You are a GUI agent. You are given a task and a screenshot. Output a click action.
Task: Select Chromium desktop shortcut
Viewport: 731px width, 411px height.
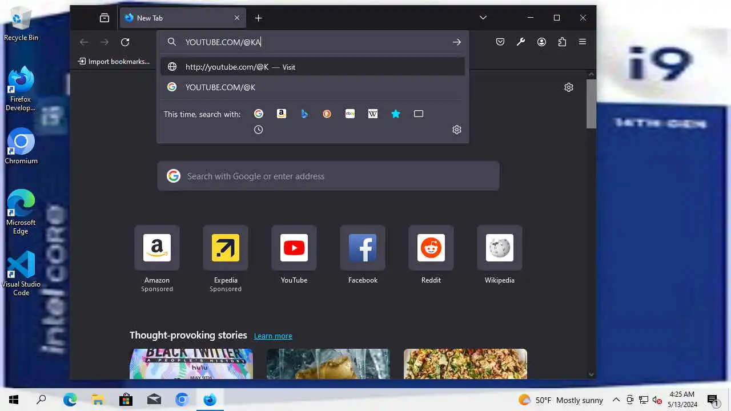[21, 147]
